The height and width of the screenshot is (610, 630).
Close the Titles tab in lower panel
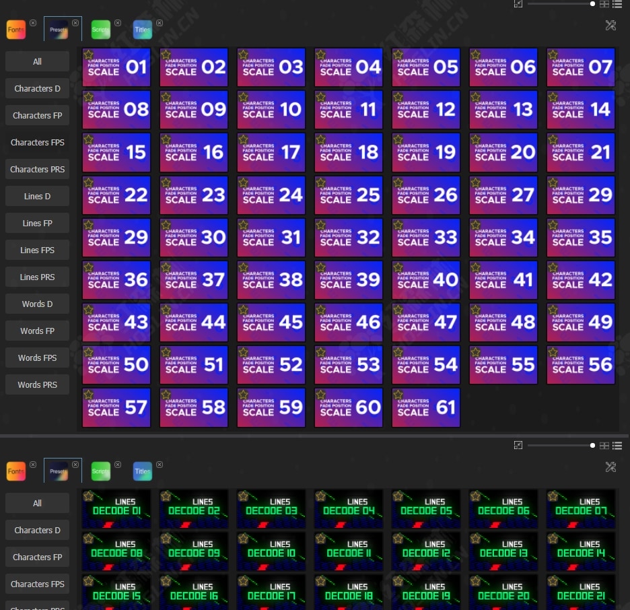160,465
